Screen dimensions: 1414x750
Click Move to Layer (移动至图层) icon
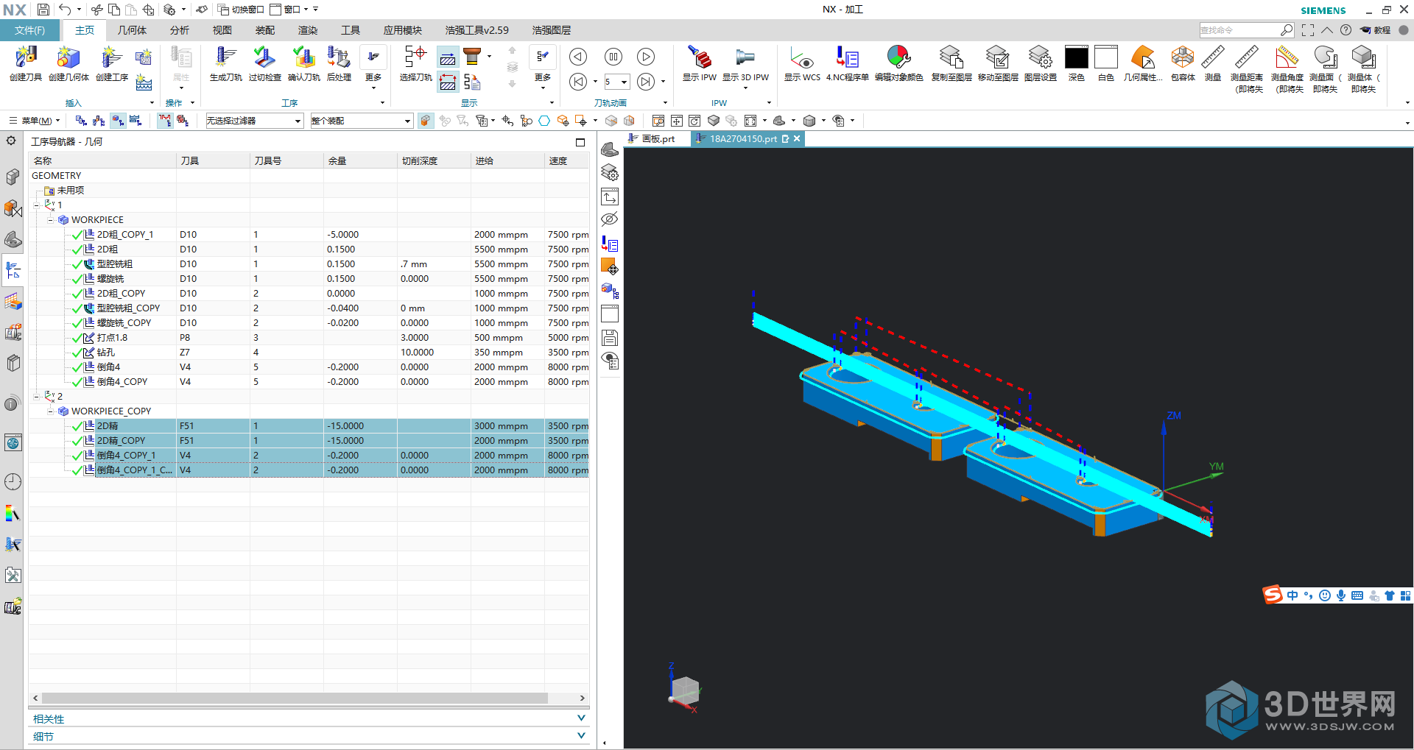997,57
